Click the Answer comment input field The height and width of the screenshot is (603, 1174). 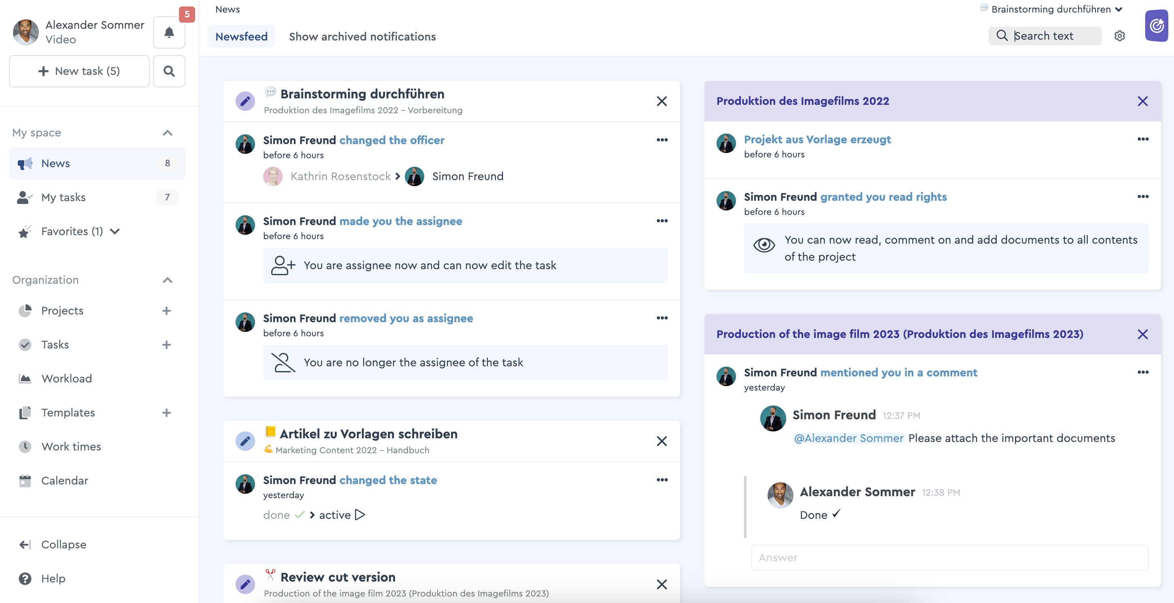coord(950,557)
